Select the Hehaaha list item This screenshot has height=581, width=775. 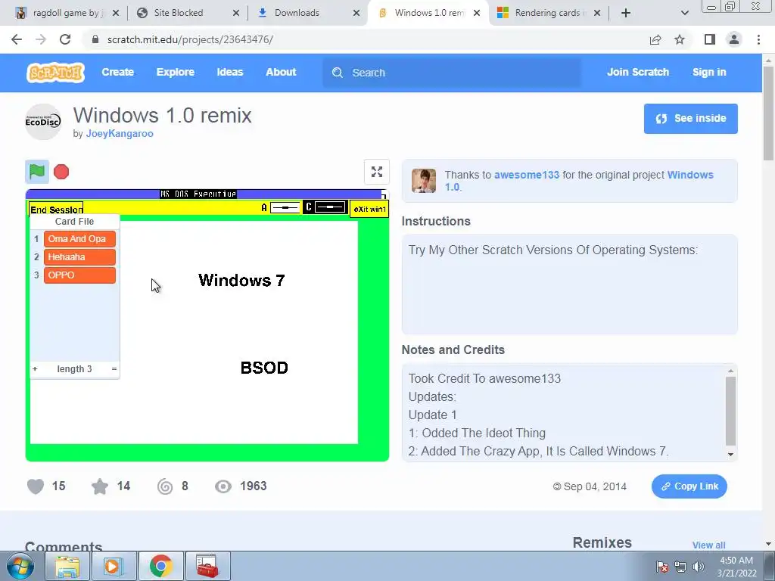pyautogui.click(x=79, y=257)
